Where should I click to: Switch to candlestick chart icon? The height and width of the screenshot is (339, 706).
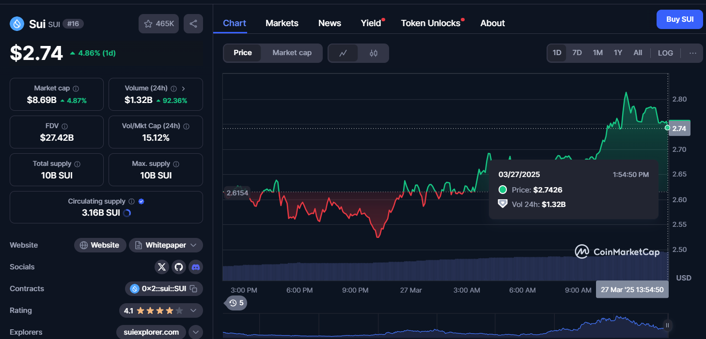(x=373, y=53)
